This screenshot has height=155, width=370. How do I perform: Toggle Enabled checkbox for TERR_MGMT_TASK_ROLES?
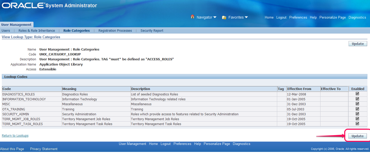click(x=357, y=124)
